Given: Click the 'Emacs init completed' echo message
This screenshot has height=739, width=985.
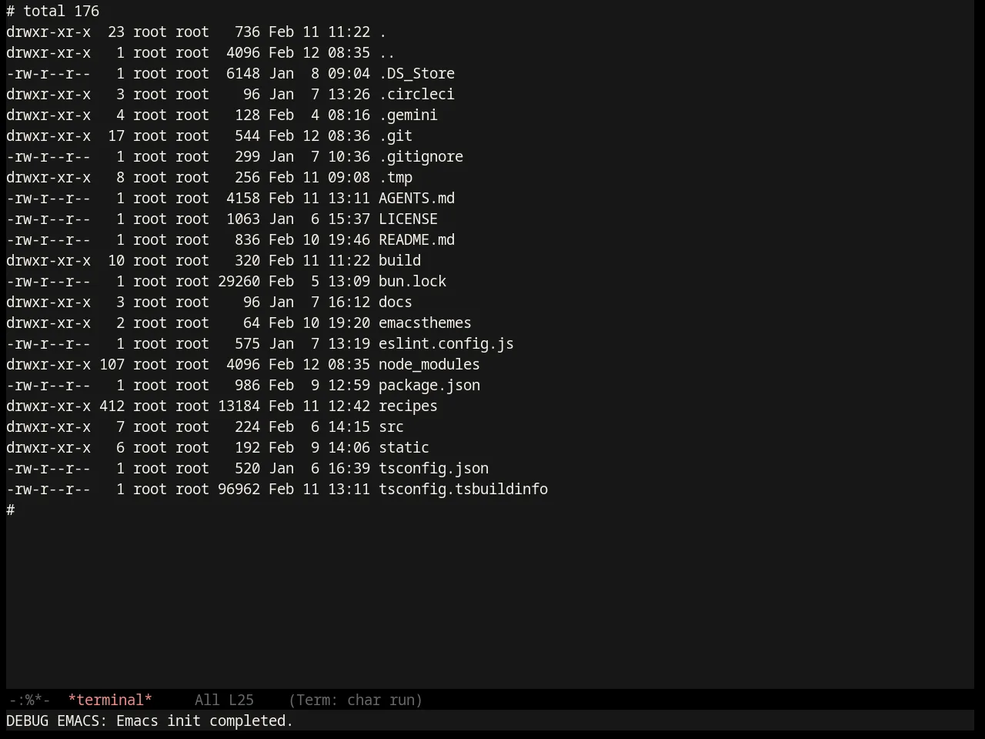Looking at the screenshot, I should [x=205, y=721].
